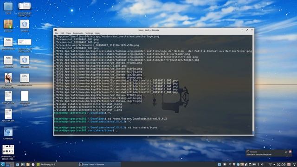Open the volume speaker tray icon
This screenshot has height=167, width=297.
(262, 164)
